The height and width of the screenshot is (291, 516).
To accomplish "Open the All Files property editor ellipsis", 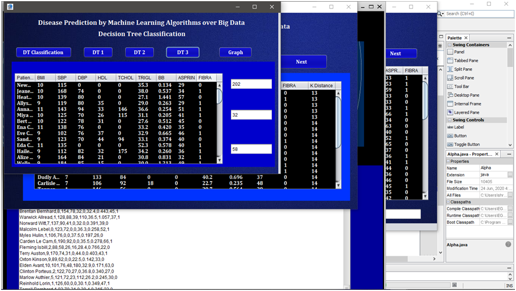I will (x=510, y=196).
